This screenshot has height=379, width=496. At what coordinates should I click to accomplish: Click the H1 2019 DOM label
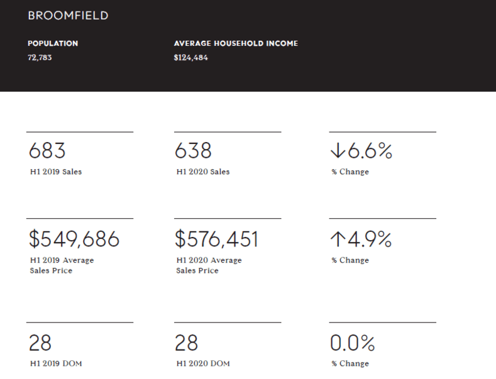coord(55,363)
